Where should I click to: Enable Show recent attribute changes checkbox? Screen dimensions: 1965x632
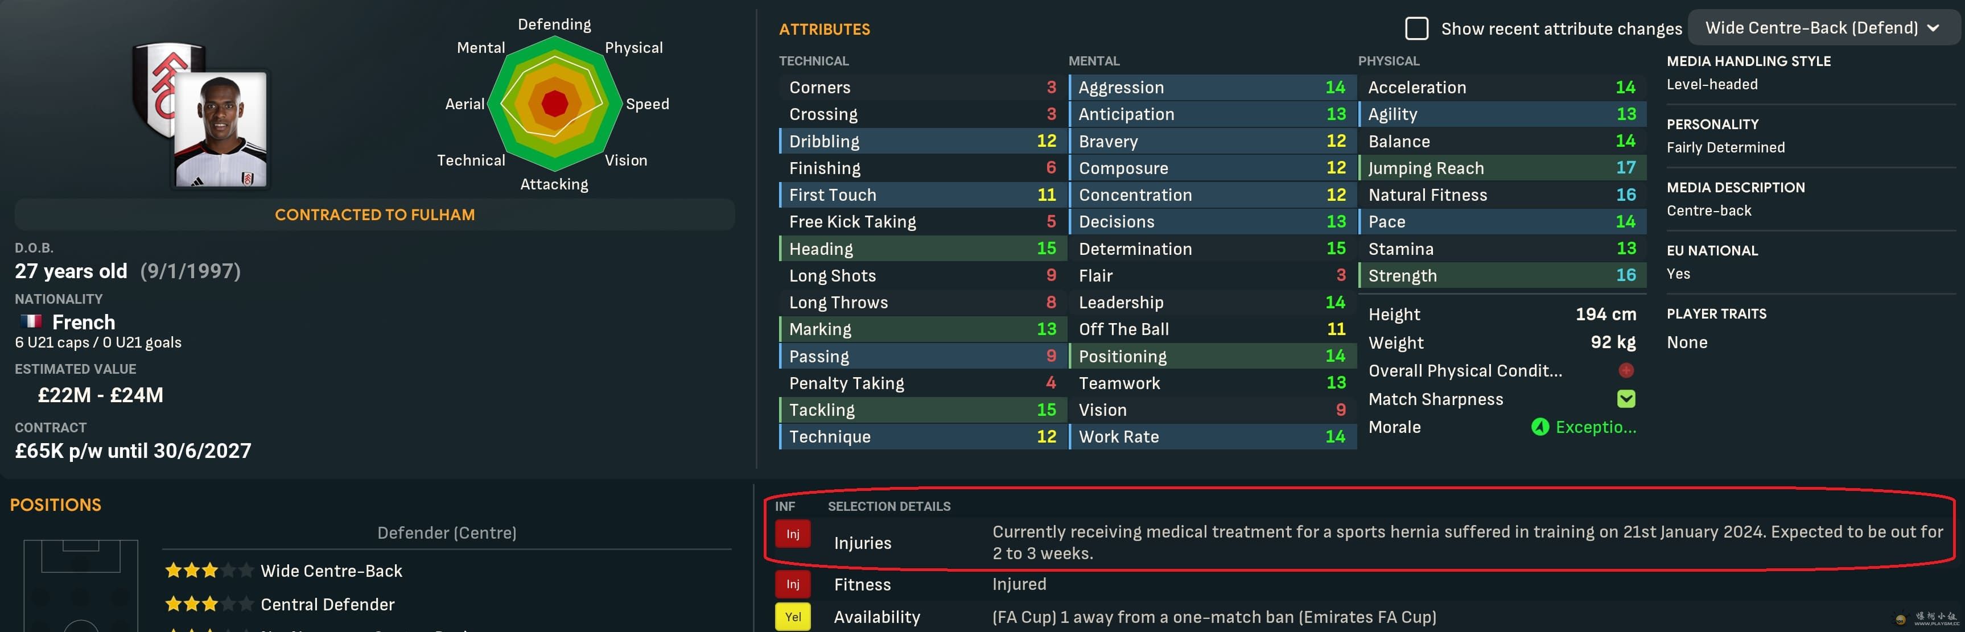[1416, 29]
